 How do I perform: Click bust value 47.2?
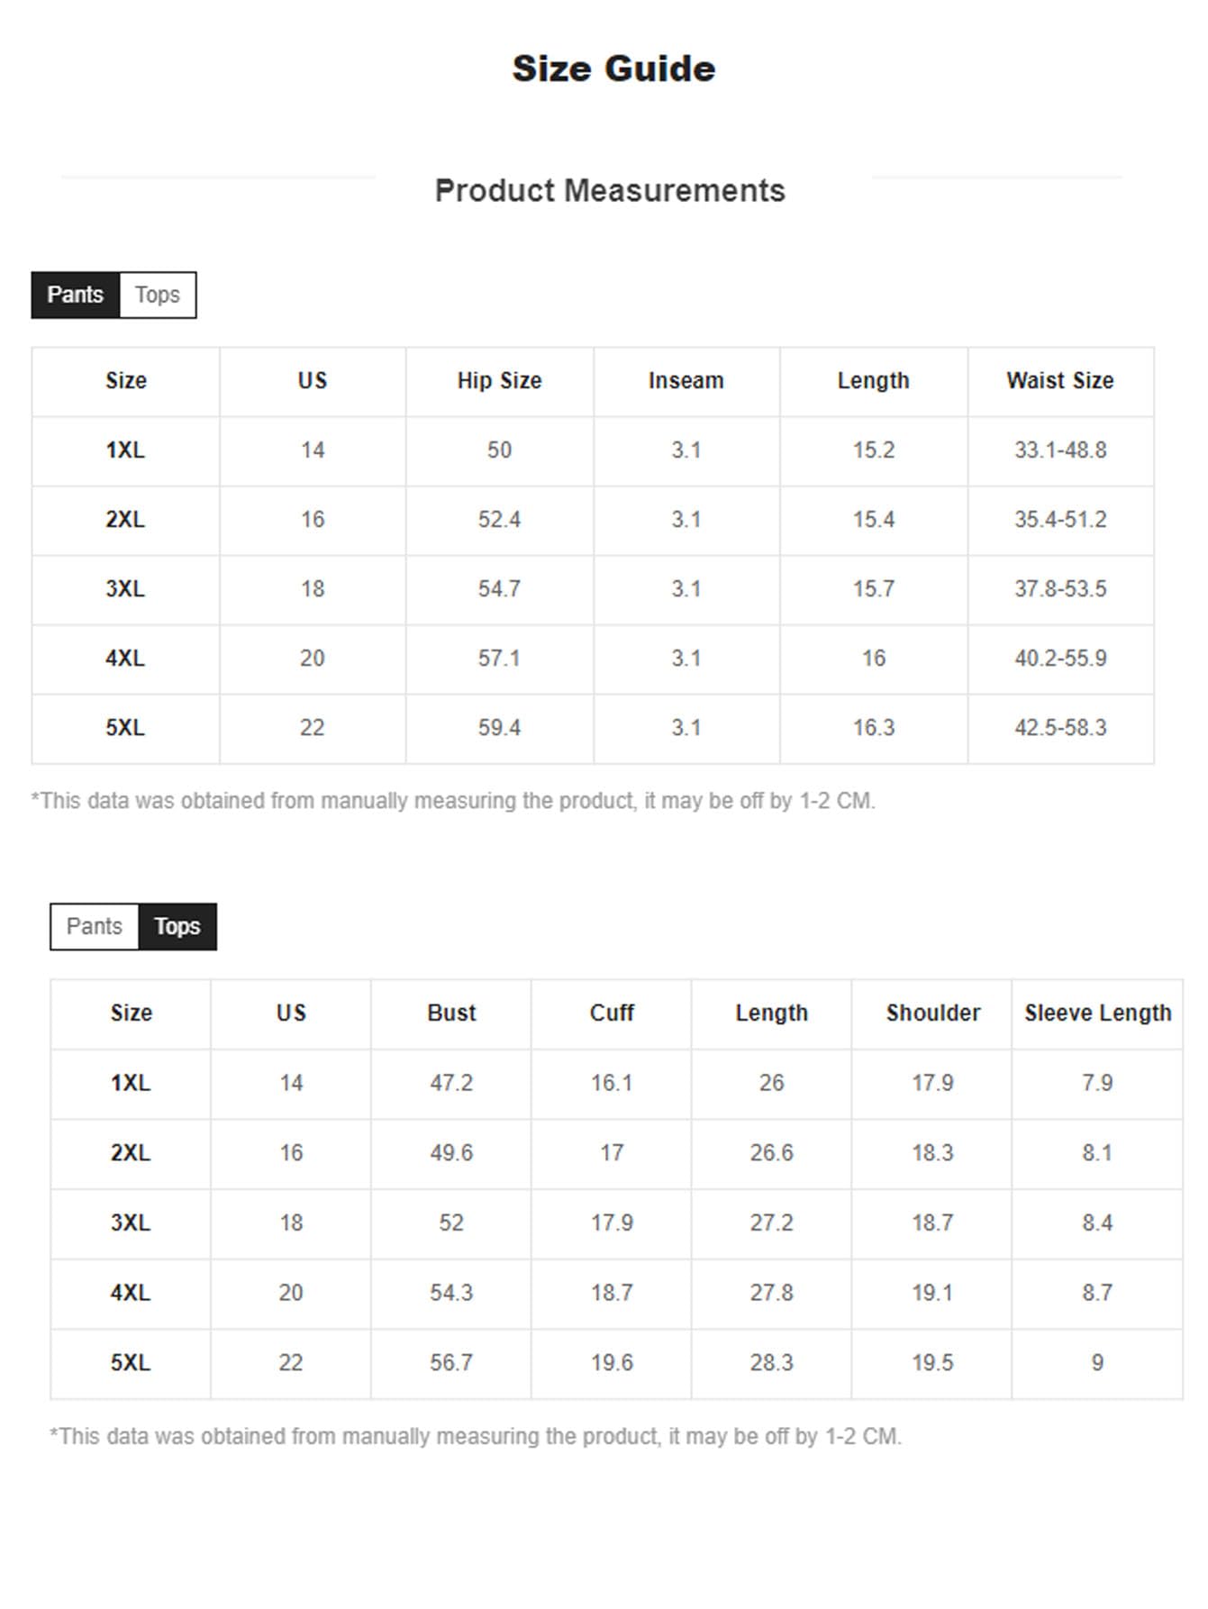click(451, 1083)
